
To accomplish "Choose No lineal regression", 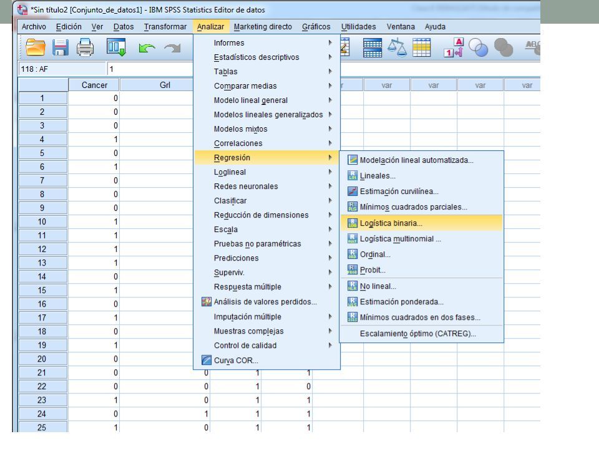I will pos(421,286).
